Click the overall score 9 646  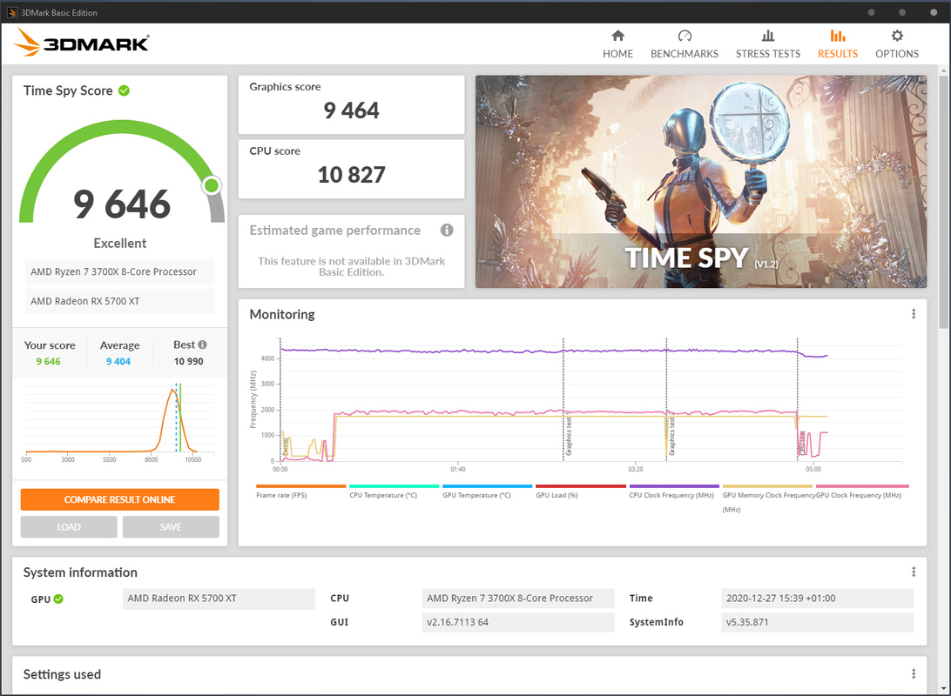click(122, 204)
